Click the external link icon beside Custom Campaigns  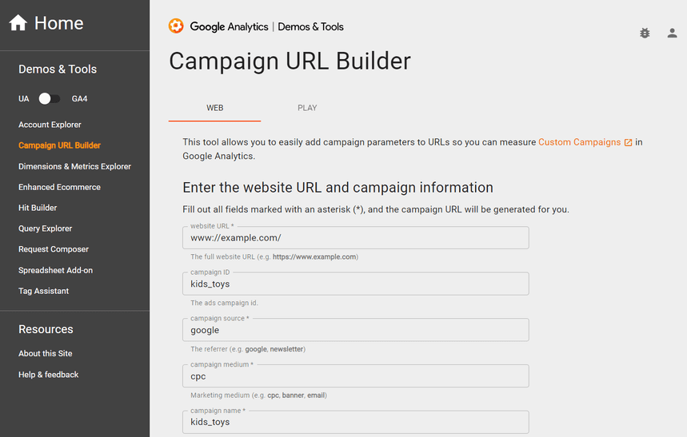[x=628, y=142]
